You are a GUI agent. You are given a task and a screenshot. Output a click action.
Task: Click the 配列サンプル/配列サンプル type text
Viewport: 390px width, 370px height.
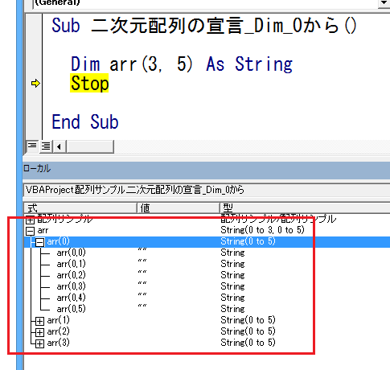(x=278, y=219)
